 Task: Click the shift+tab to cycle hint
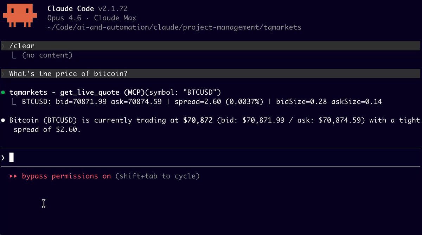pos(158,176)
